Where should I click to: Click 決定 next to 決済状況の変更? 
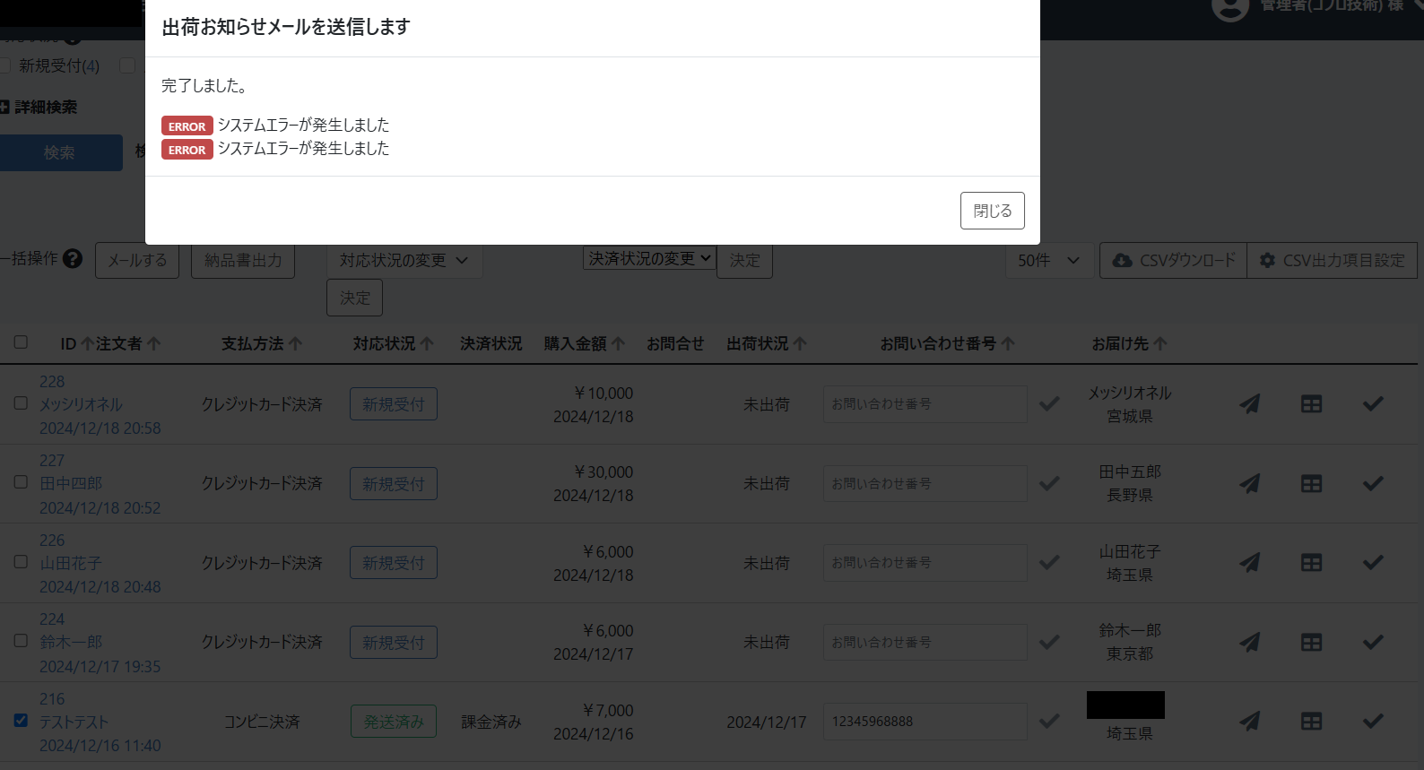point(744,261)
